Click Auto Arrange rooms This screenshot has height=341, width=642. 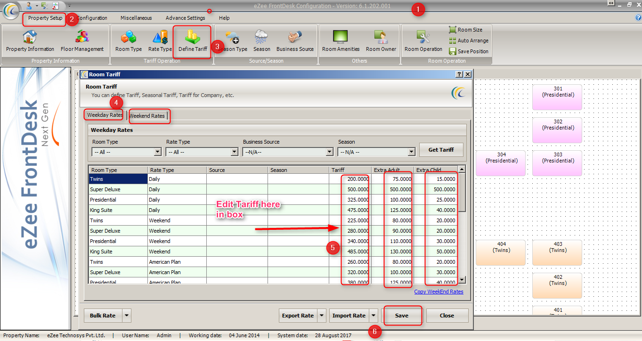(469, 41)
